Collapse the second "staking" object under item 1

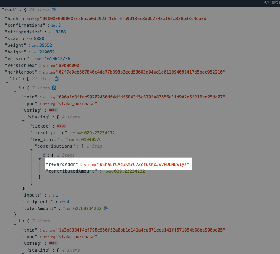click(23, 253)
